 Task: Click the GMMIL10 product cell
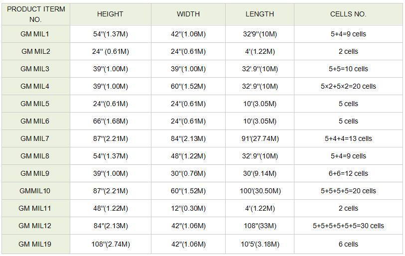[35, 191]
